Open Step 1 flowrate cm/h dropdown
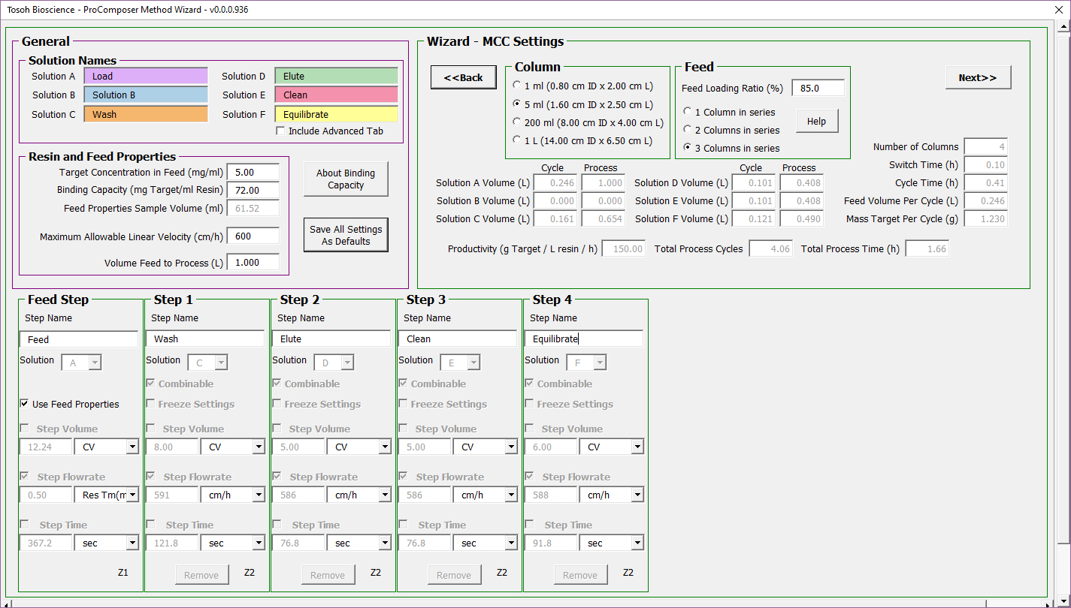The image size is (1071, 608). pos(259,495)
